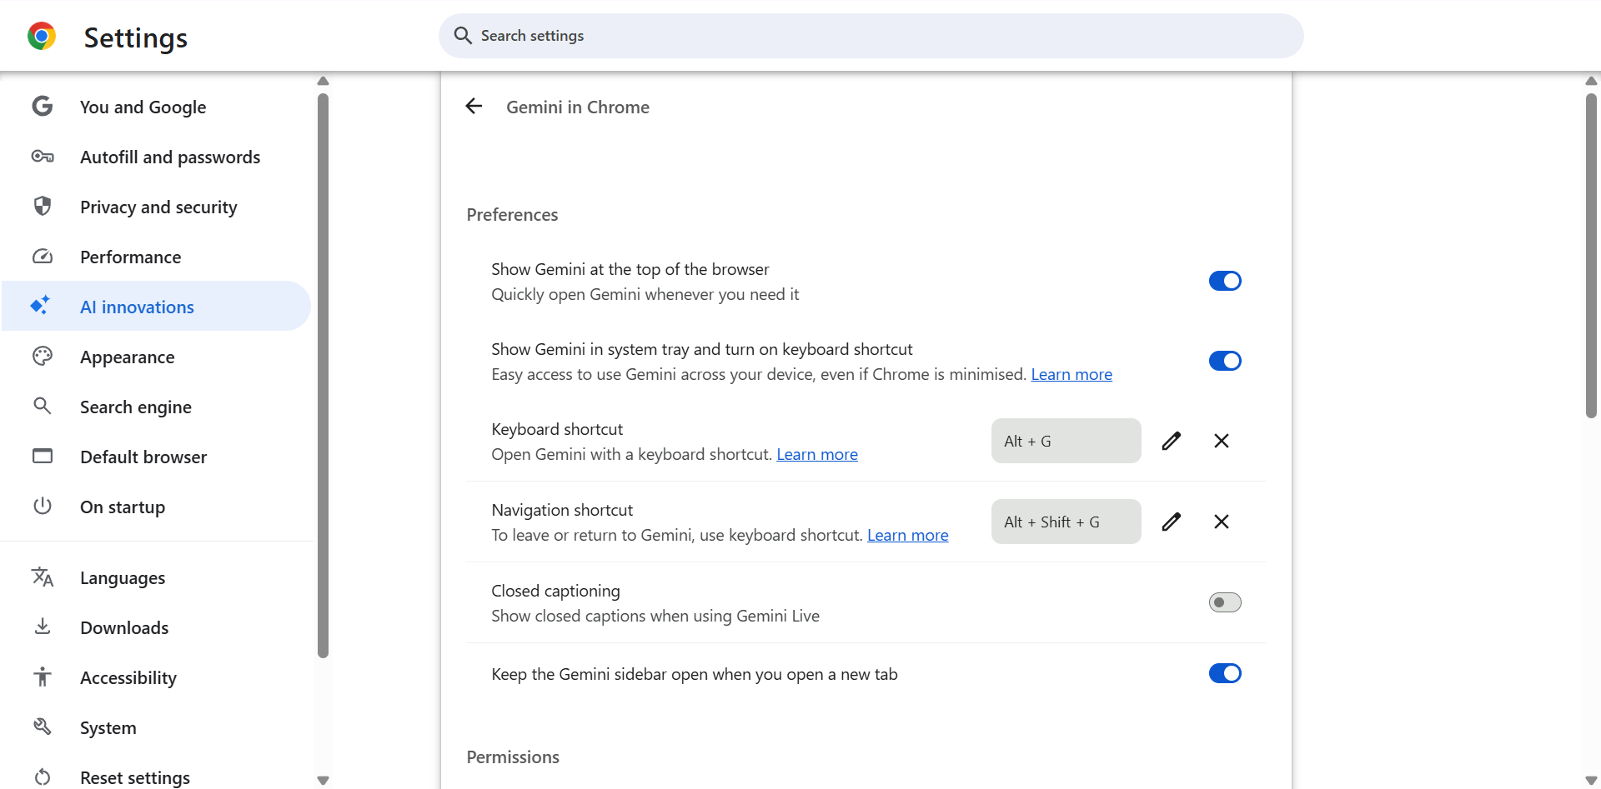Click the magnifier icon for Search engine

point(43,406)
